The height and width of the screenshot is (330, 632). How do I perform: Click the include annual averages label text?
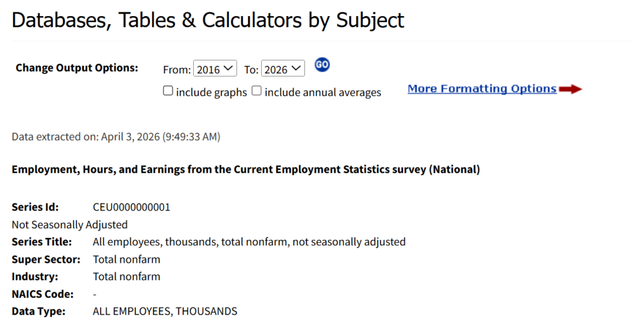[323, 93]
